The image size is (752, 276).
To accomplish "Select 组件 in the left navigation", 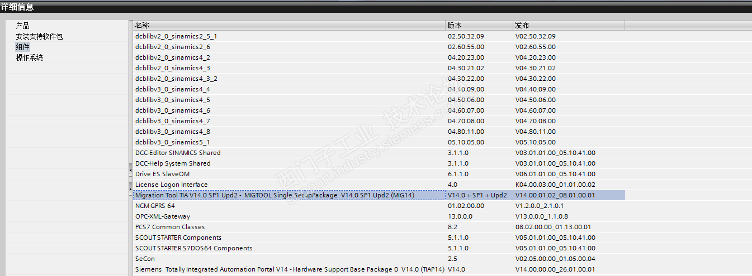I will (22, 47).
